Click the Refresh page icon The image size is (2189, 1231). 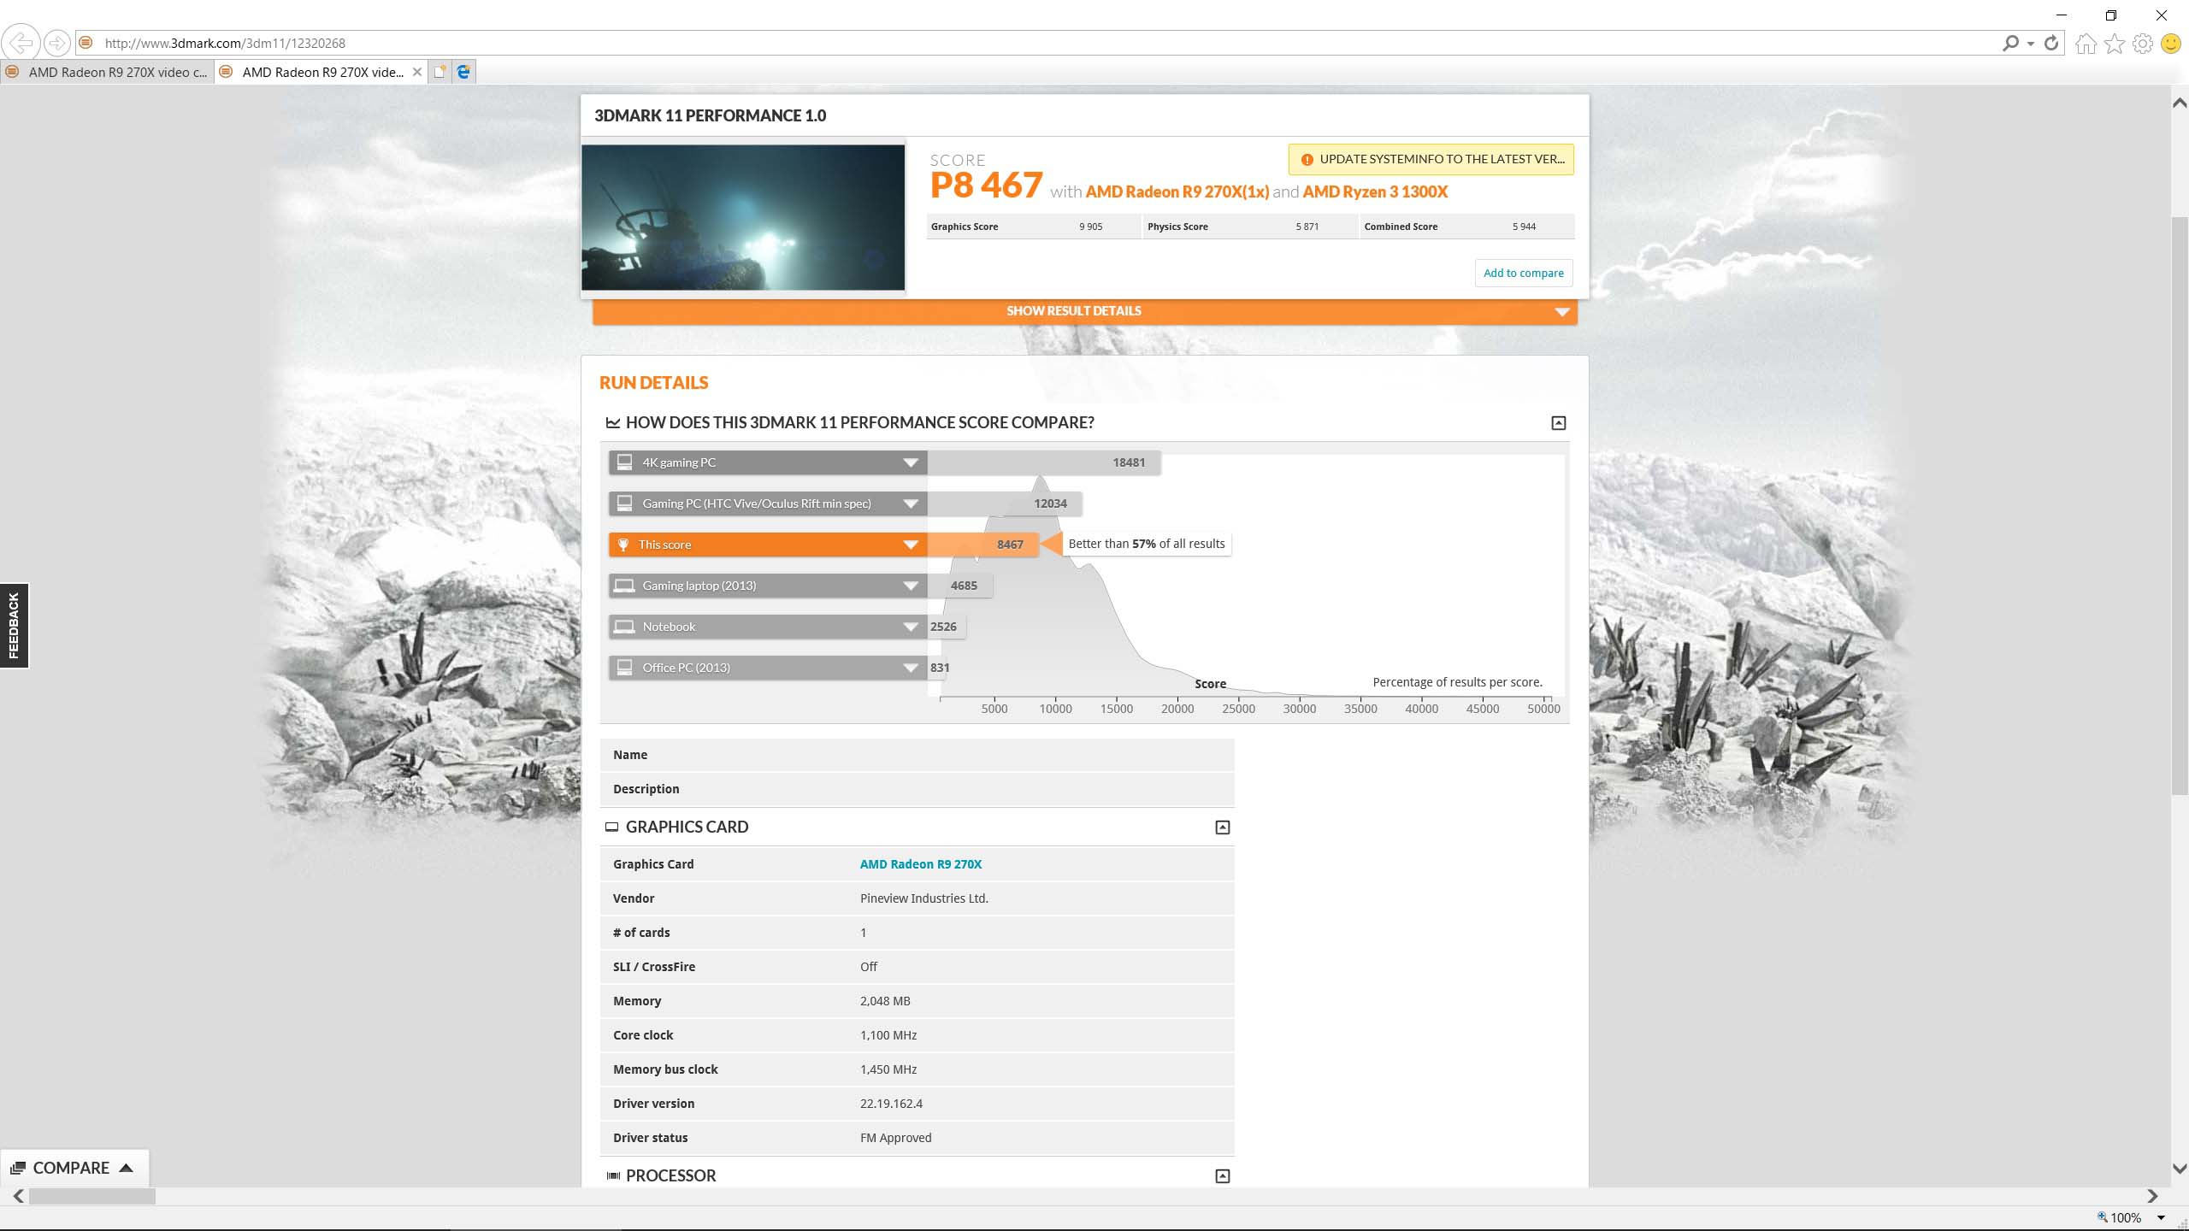point(2050,43)
